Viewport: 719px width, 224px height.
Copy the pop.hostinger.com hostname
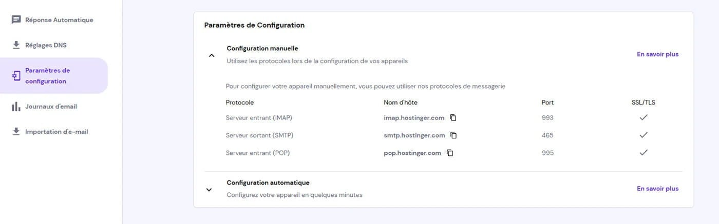tap(450, 153)
